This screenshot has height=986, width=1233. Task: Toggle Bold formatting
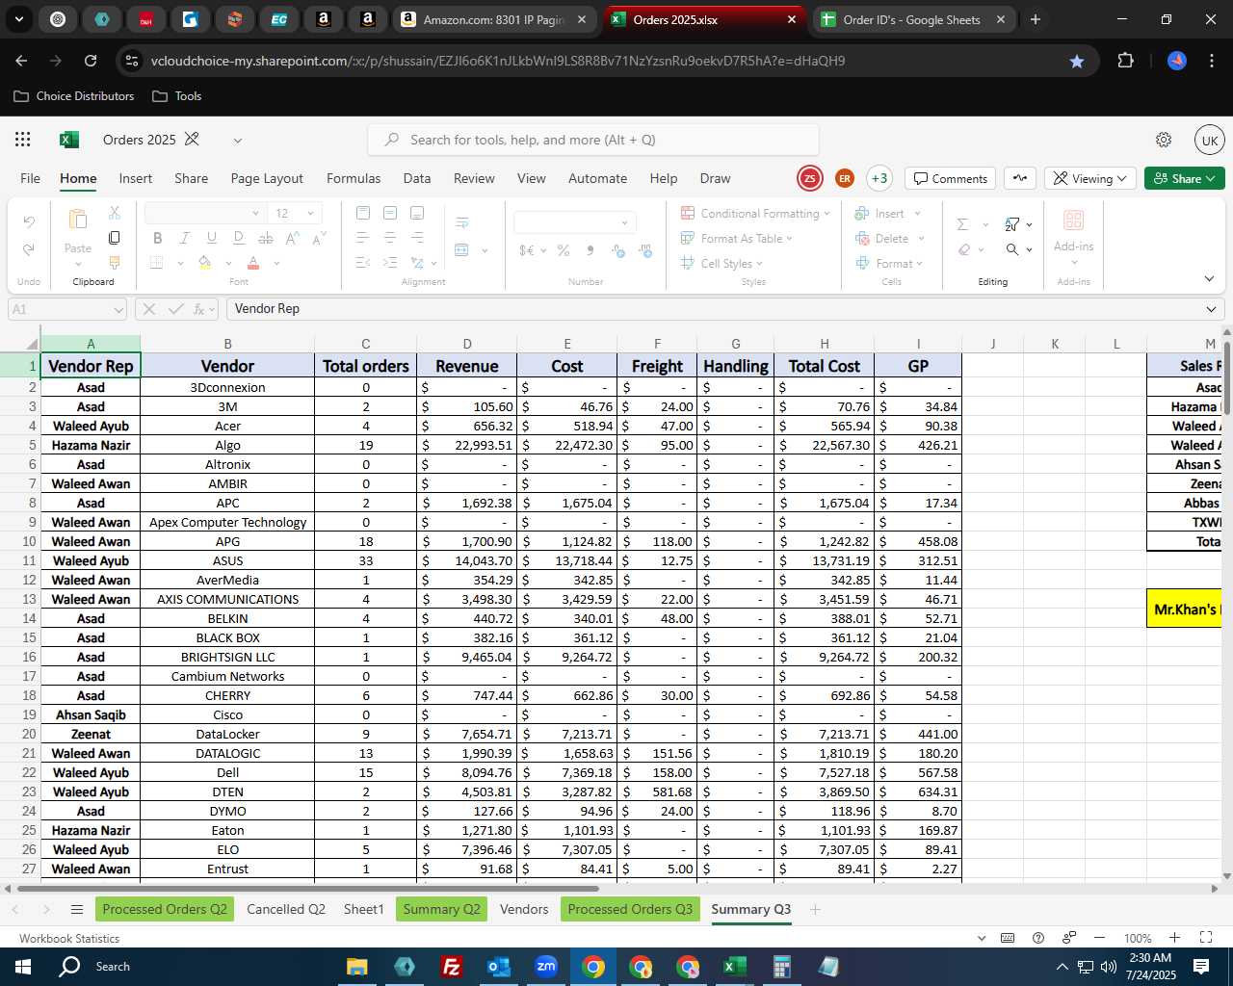pyautogui.click(x=158, y=238)
